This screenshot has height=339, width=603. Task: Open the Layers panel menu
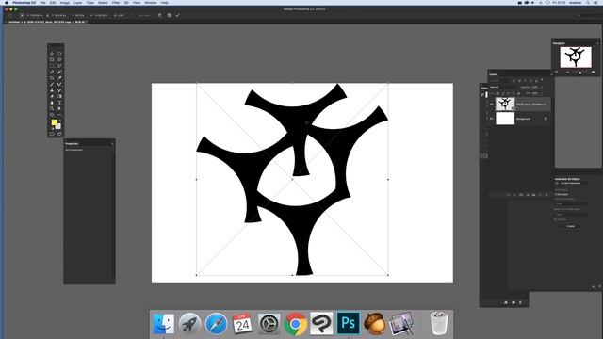click(x=551, y=74)
